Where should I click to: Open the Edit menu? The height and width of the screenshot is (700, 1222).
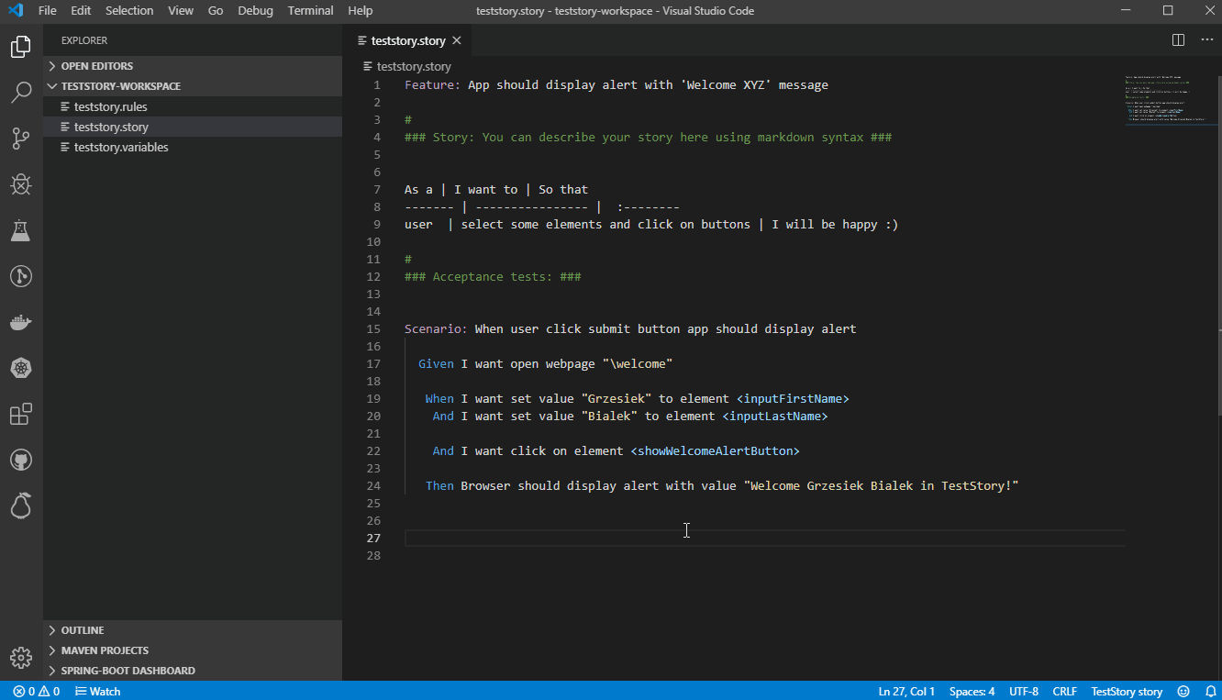point(81,11)
